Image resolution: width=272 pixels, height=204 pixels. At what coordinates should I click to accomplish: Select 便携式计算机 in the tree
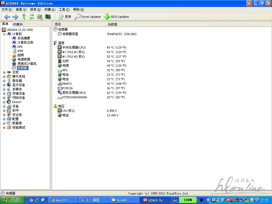(27, 64)
